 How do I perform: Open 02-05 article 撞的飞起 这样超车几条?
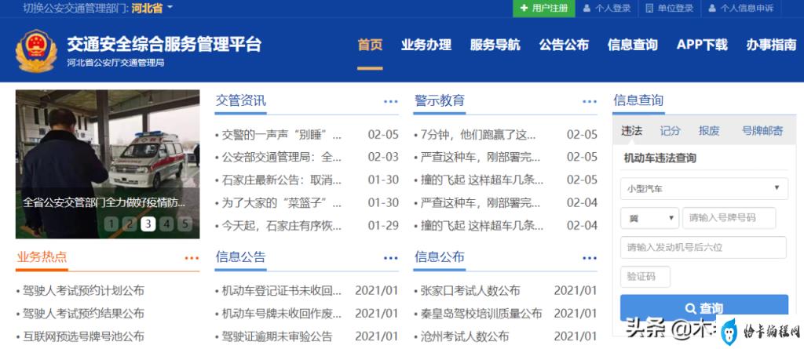click(481, 180)
